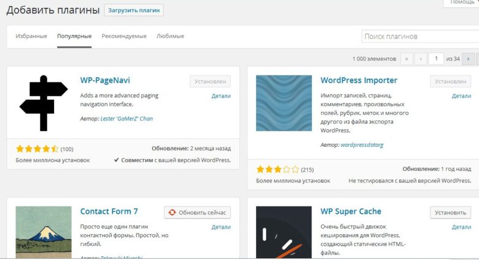Click 'Совместим с вашей версией WordPress' text
The width and height of the screenshot is (479, 260).
[173, 160]
